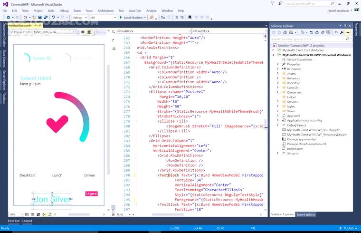Click the Save icon in the toolbar
Viewport: 361px width, 233px height.
tap(40, 18)
